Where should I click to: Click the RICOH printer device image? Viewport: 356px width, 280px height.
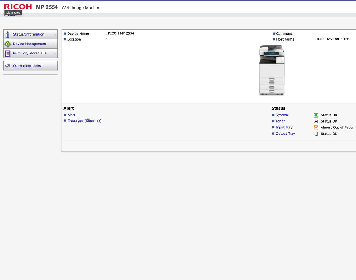pyautogui.click(x=271, y=70)
